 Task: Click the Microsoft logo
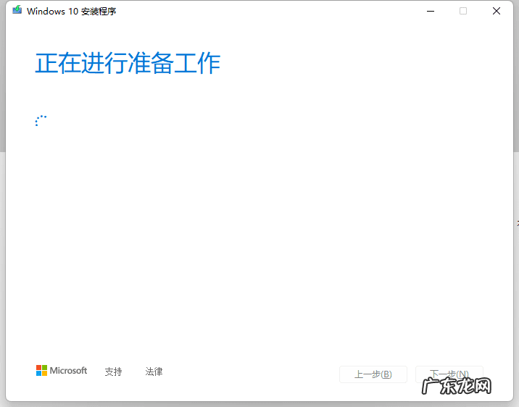(62, 371)
